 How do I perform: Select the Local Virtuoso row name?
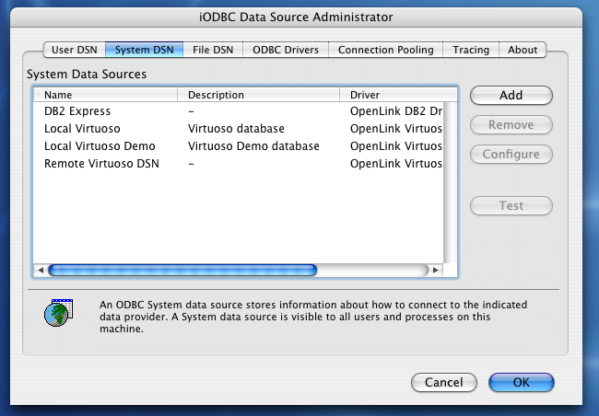click(82, 129)
